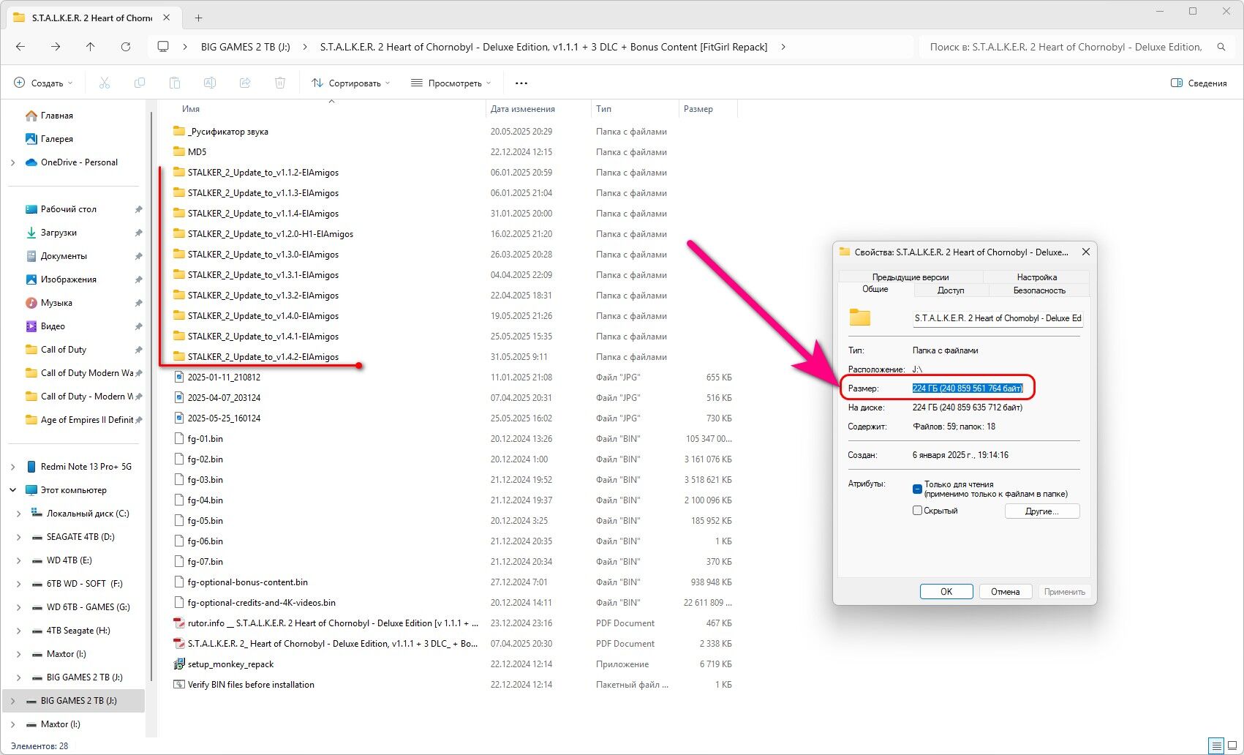Sort by Дата изменения column header
Screen dimensions: 1244x755
point(523,109)
